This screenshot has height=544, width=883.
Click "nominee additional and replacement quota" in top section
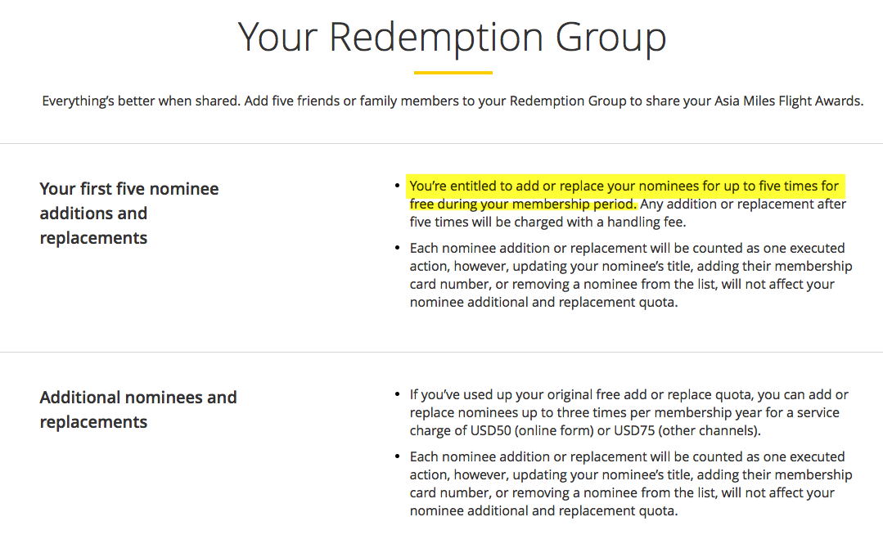pyautogui.click(x=543, y=303)
